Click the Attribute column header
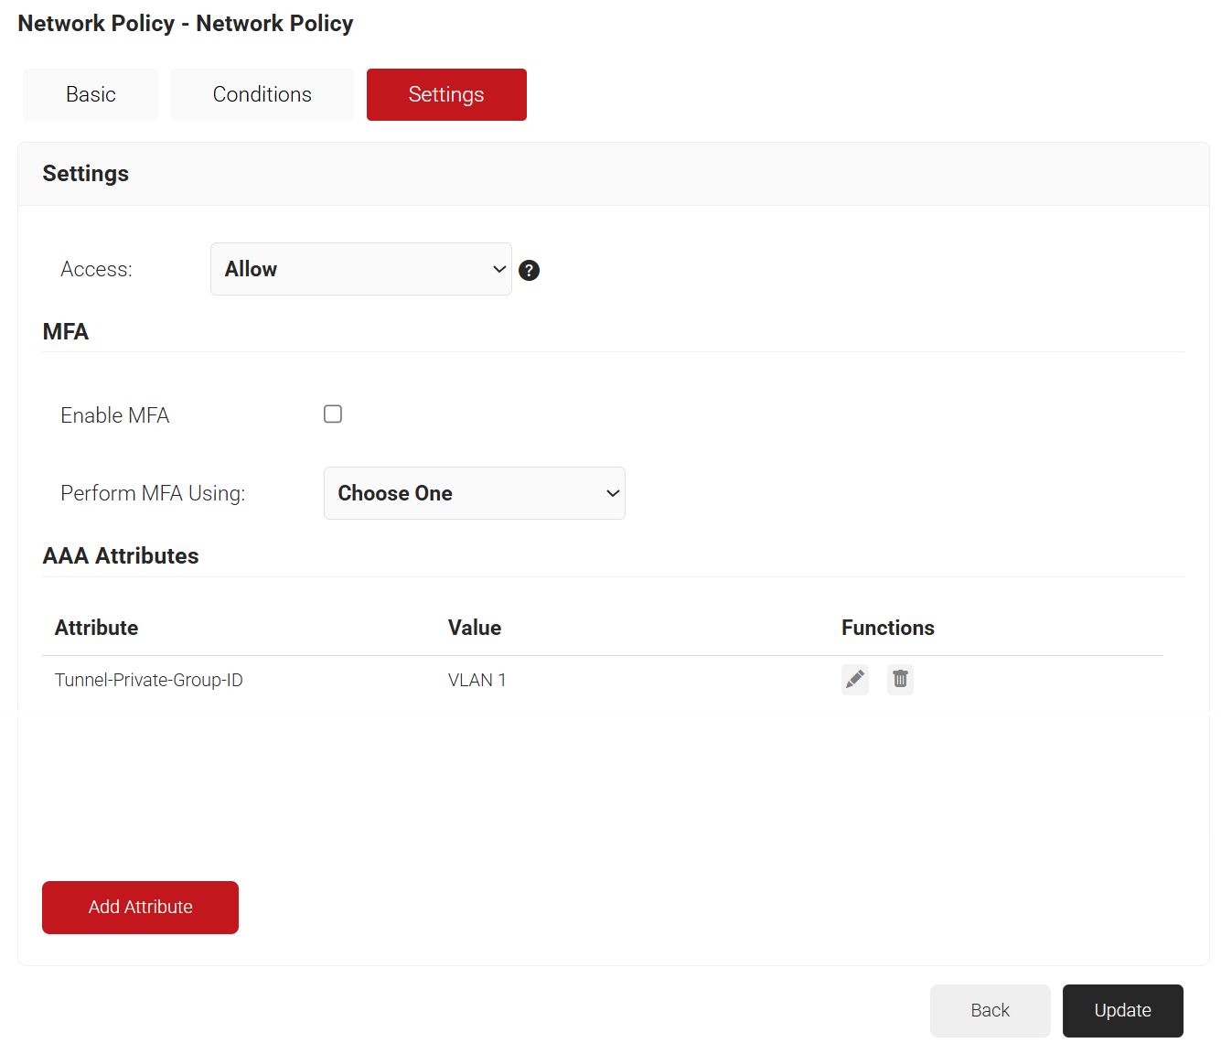This screenshot has width=1221, height=1054. point(96,628)
